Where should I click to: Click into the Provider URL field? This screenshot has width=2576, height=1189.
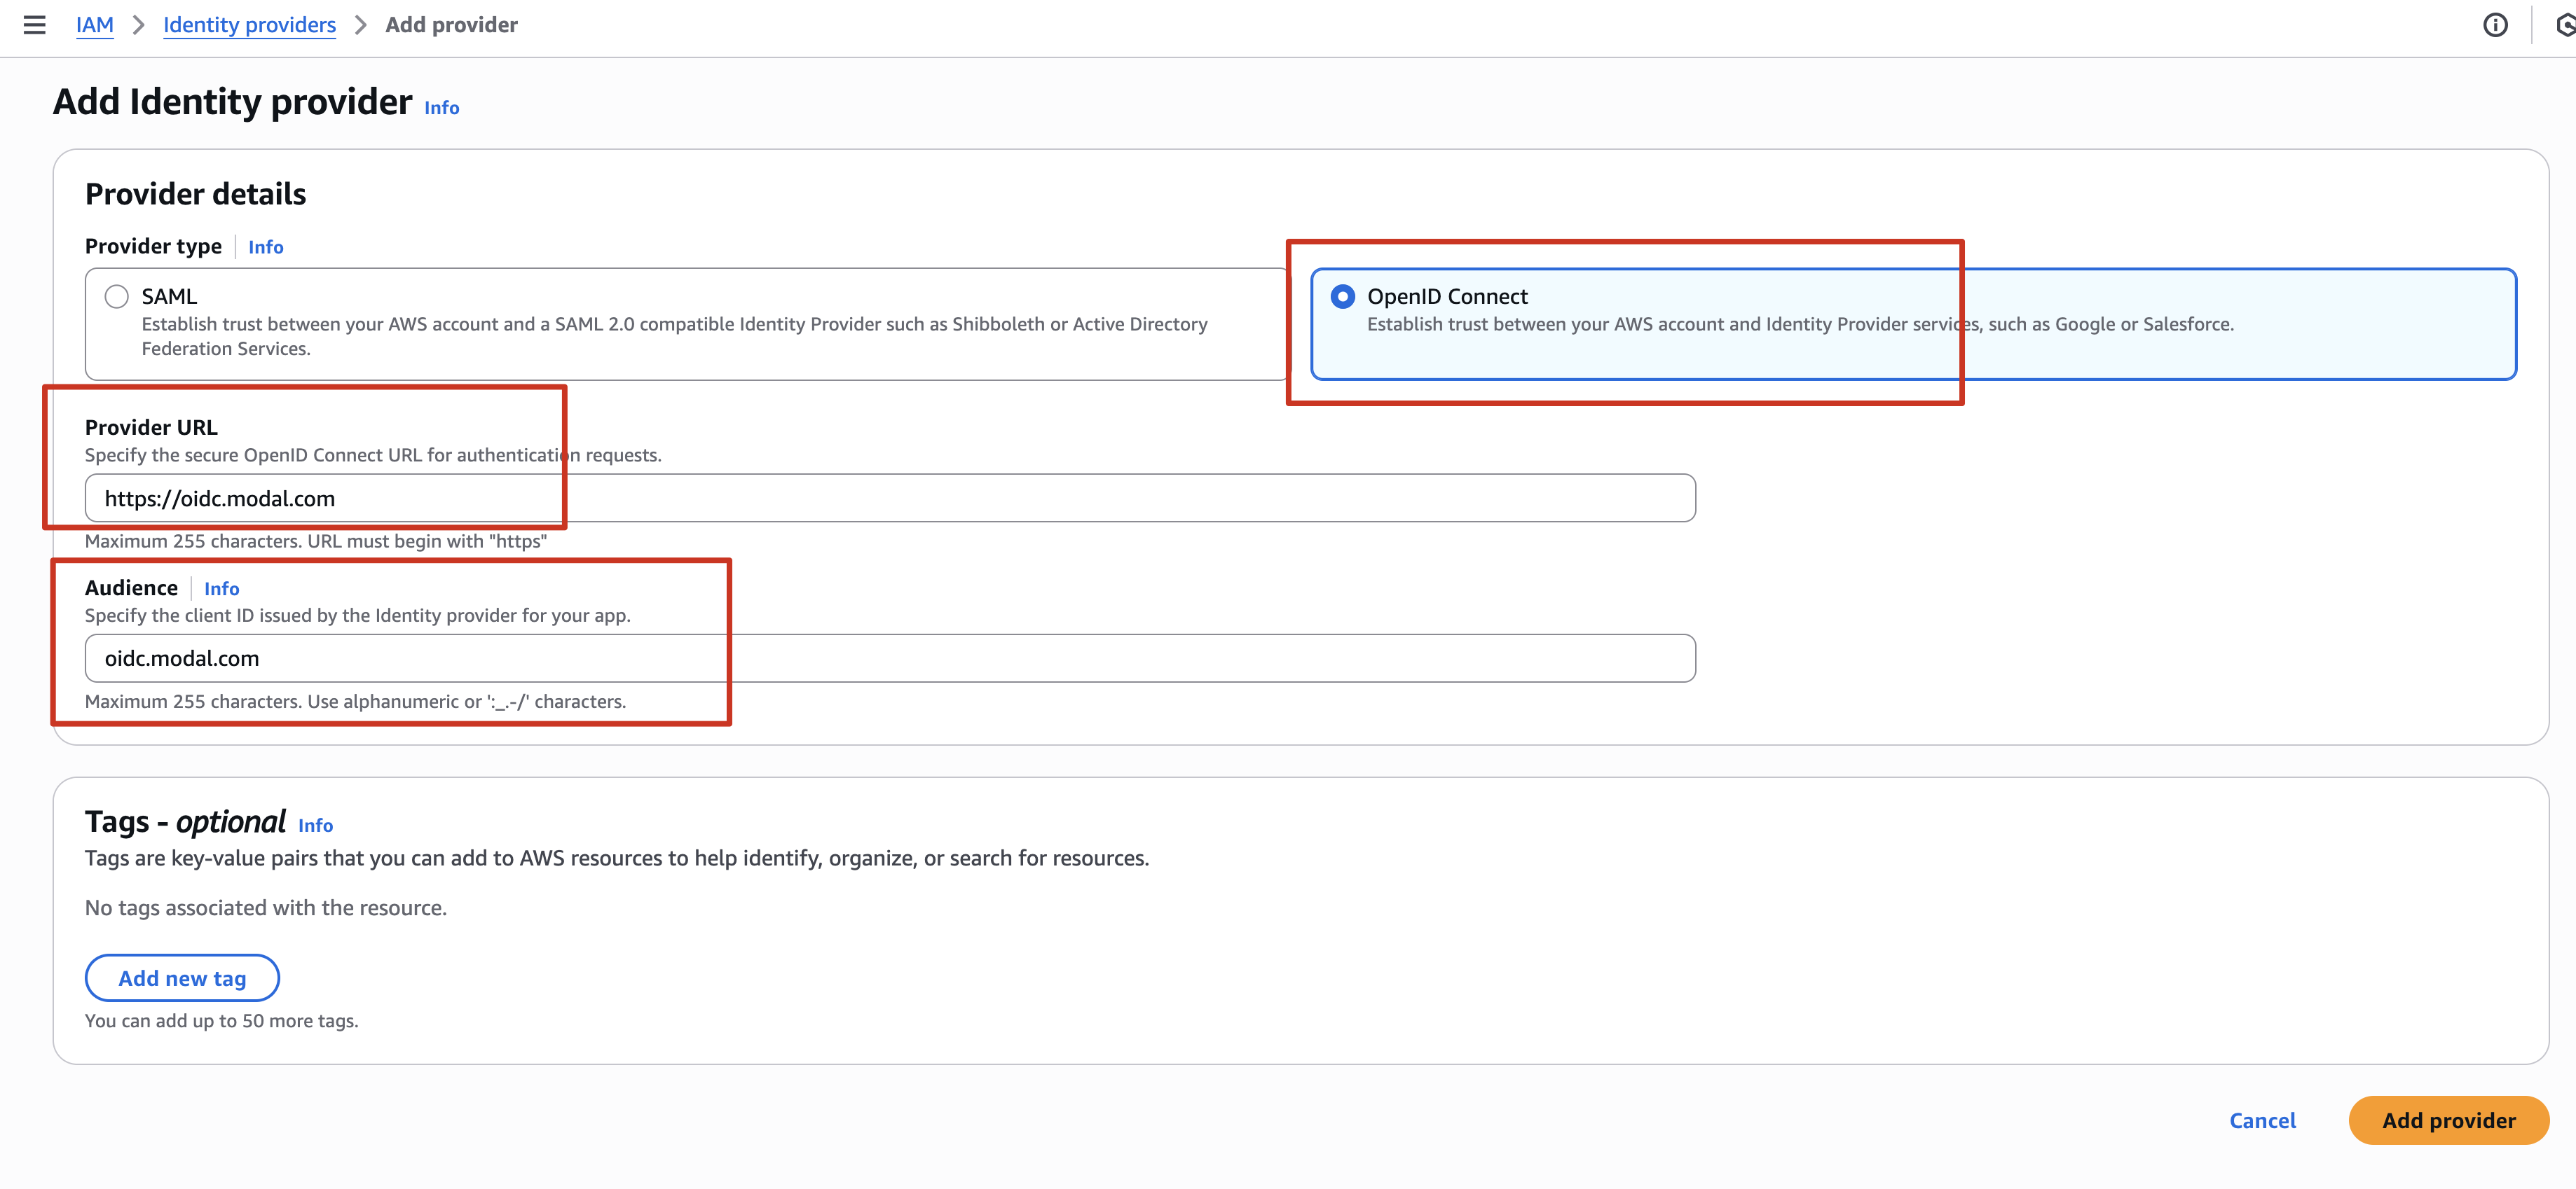click(890, 498)
